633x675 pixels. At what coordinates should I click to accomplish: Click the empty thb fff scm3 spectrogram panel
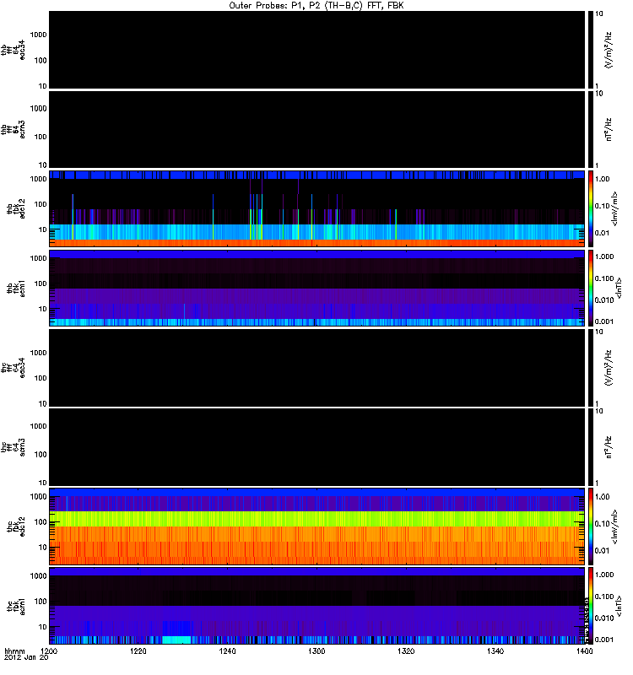(x=316, y=129)
